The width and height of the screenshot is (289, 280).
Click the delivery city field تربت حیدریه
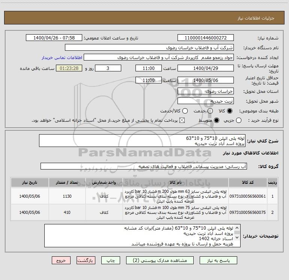[206, 101]
